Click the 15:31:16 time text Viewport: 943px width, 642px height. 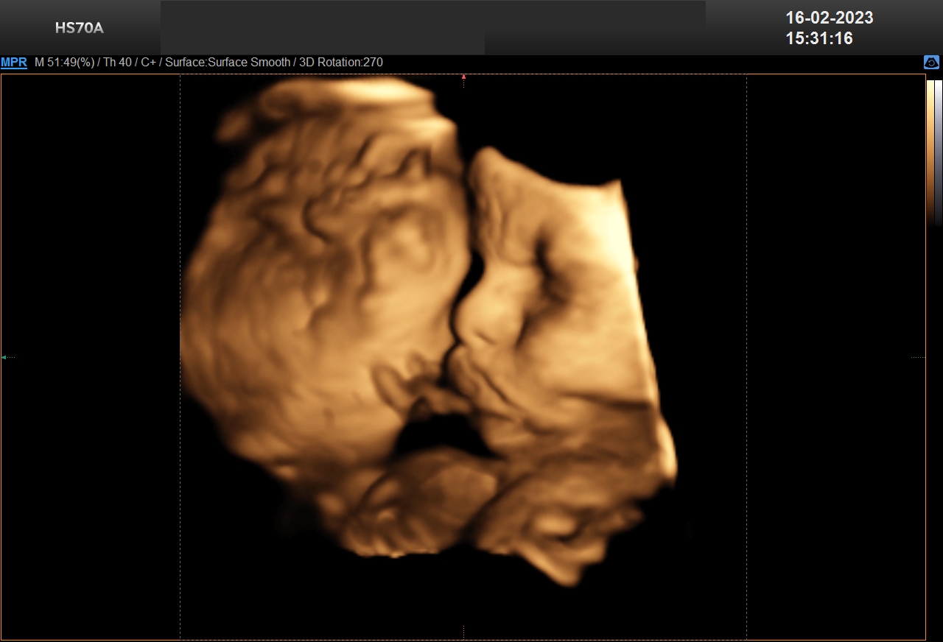819,38
